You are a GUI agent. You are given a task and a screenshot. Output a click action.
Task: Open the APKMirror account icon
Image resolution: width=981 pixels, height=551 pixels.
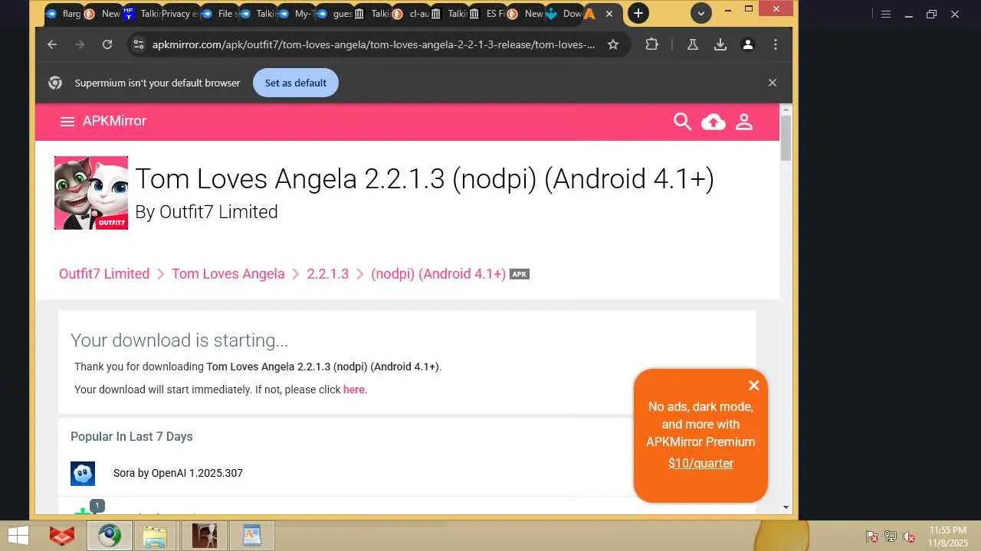[744, 122]
